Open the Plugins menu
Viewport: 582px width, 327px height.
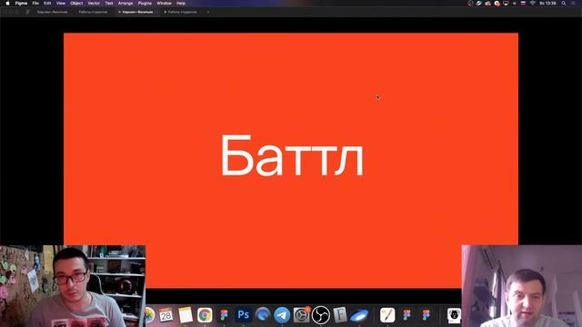(x=145, y=3)
